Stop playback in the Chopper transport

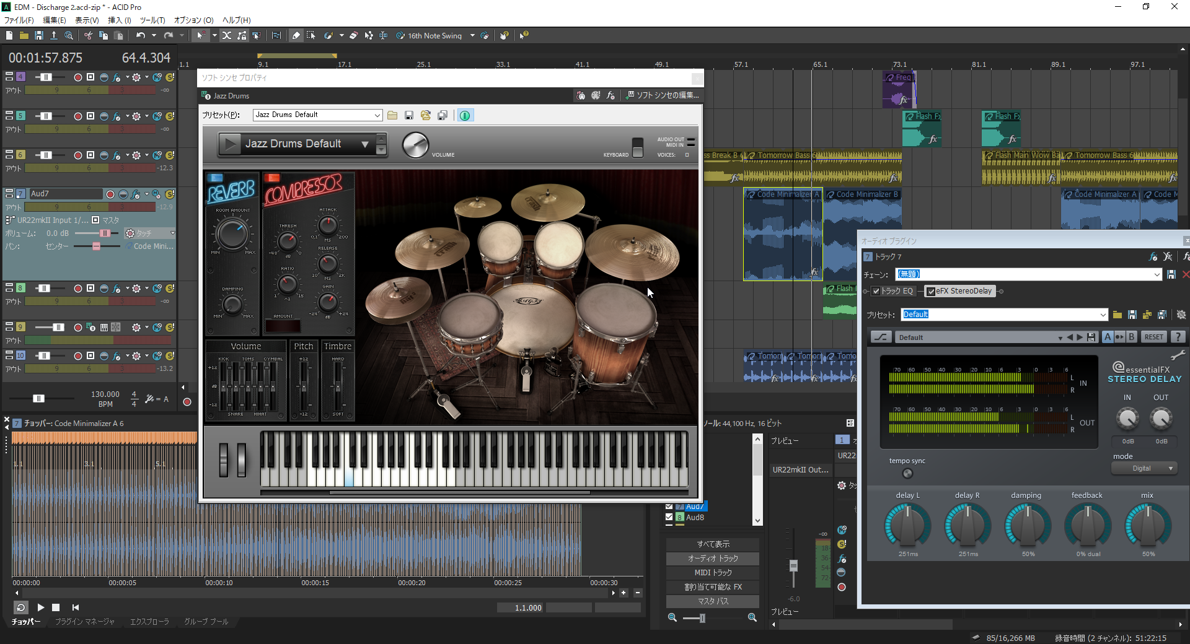pyautogui.click(x=56, y=607)
